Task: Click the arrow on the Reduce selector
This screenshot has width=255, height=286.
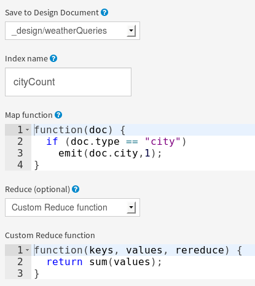Action: click(x=131, y=207)
